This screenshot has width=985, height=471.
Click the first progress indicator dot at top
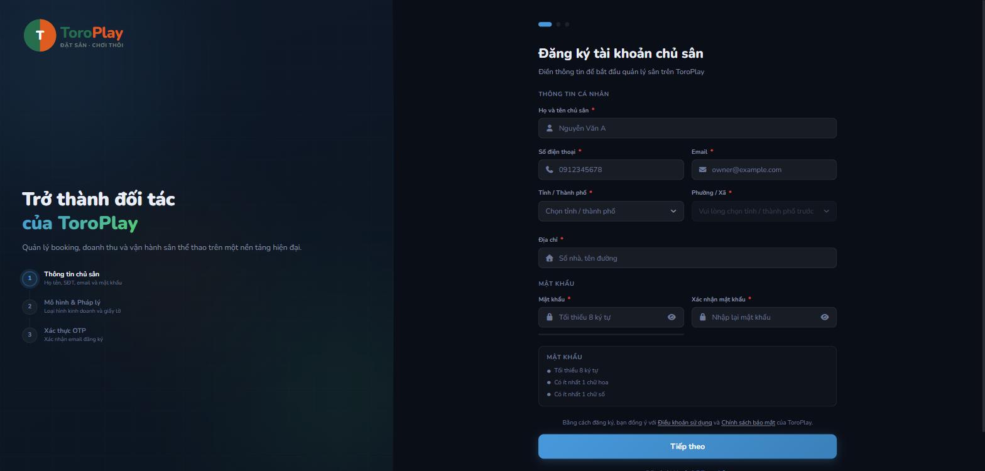pos(545,24)
